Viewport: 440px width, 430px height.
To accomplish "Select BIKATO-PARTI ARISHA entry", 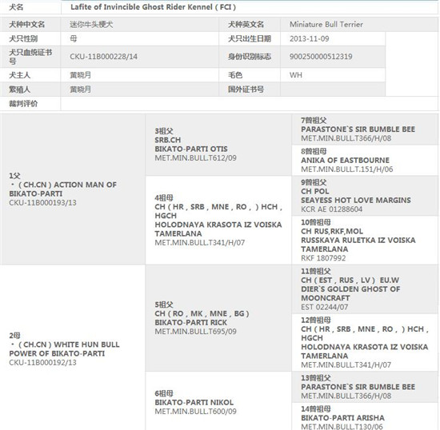I will click(342, 418).
